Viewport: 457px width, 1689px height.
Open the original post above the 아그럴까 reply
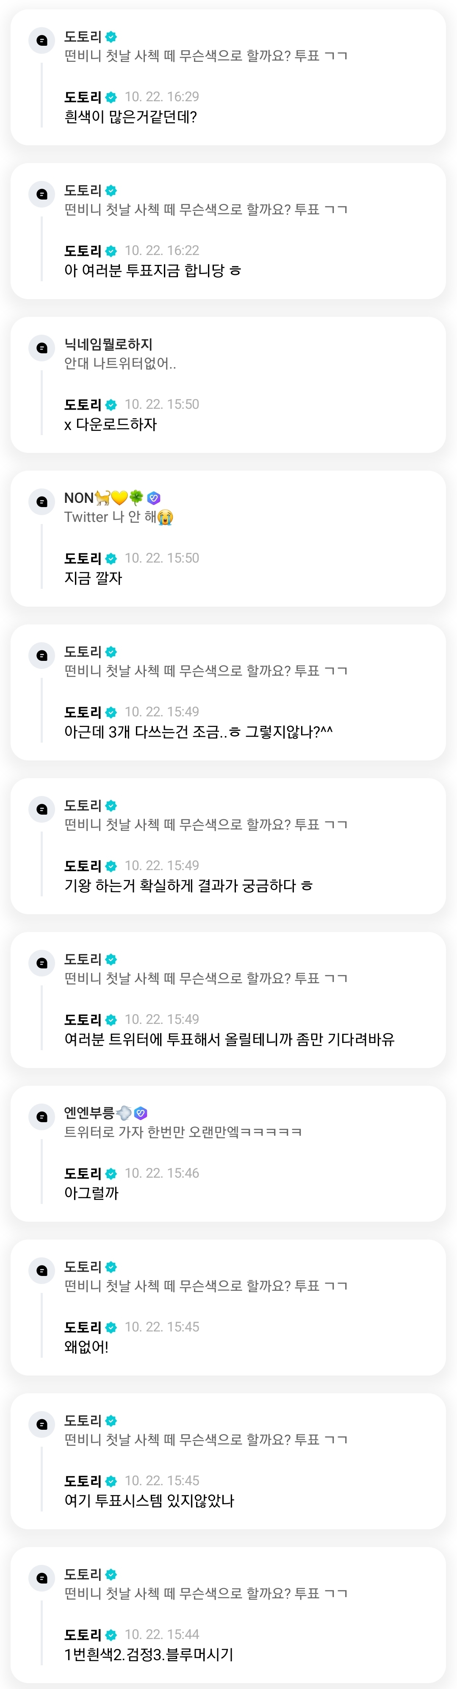[183, 1132]
